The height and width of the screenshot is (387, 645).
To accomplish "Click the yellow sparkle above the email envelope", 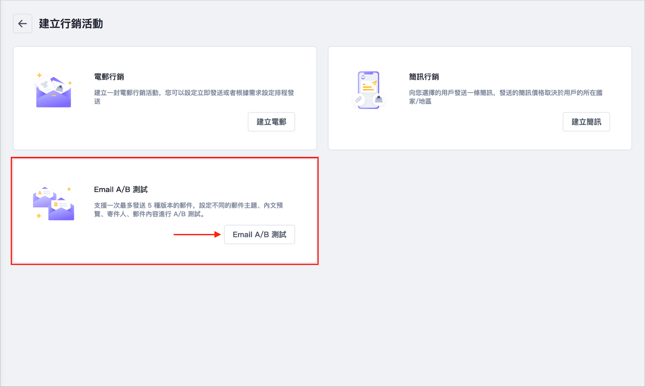I will [39, 75].
